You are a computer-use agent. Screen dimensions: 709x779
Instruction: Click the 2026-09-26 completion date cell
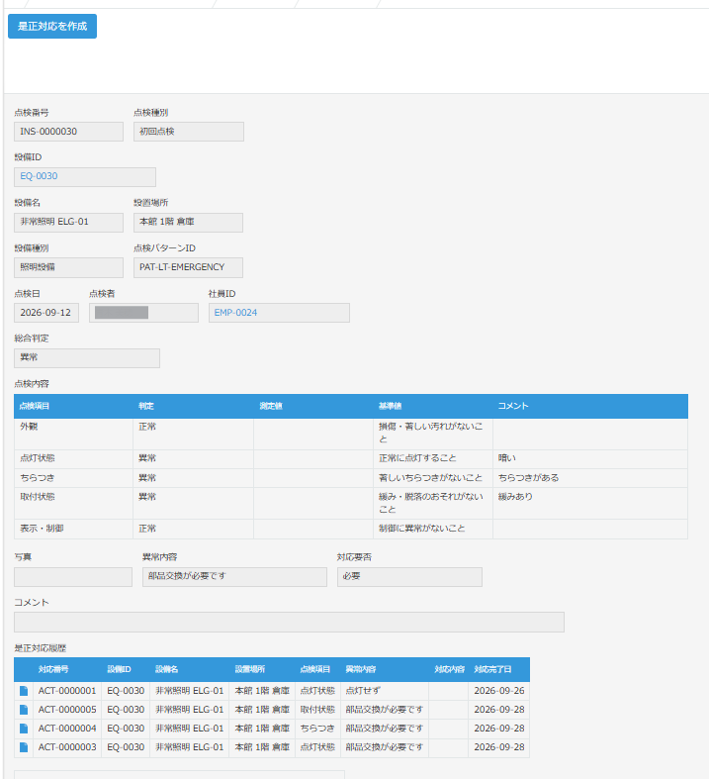coord(499,691)
